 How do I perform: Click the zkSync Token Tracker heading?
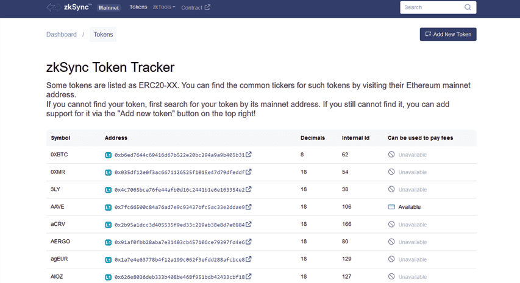point(110,67)
